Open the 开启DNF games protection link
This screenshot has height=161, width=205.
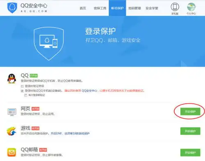tap(70, 134)
